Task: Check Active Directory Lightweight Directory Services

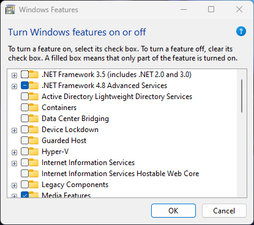Action: point(24,97)
